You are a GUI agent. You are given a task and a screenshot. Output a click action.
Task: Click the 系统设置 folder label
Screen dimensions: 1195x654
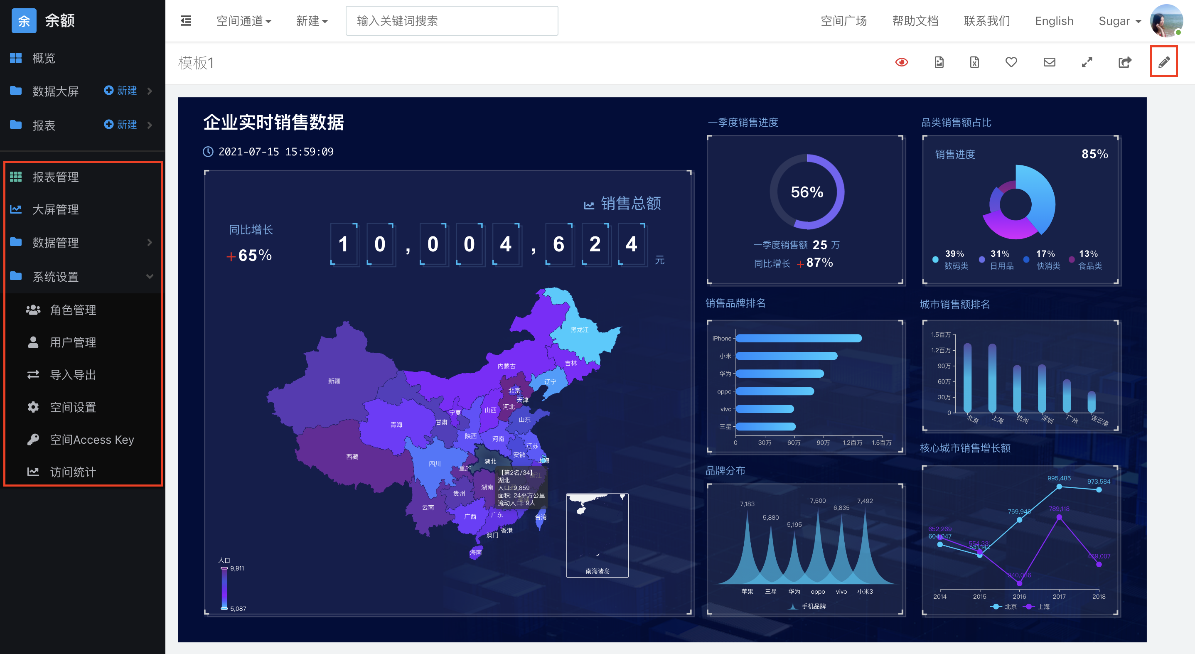55,276
